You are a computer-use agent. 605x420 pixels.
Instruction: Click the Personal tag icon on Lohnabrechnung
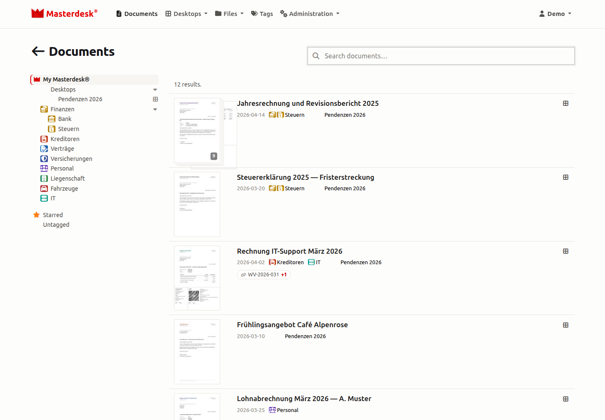point(272,410)
